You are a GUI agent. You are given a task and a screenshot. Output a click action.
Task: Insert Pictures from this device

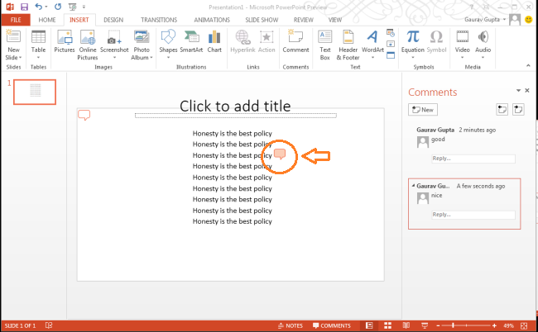click(65, 41)
